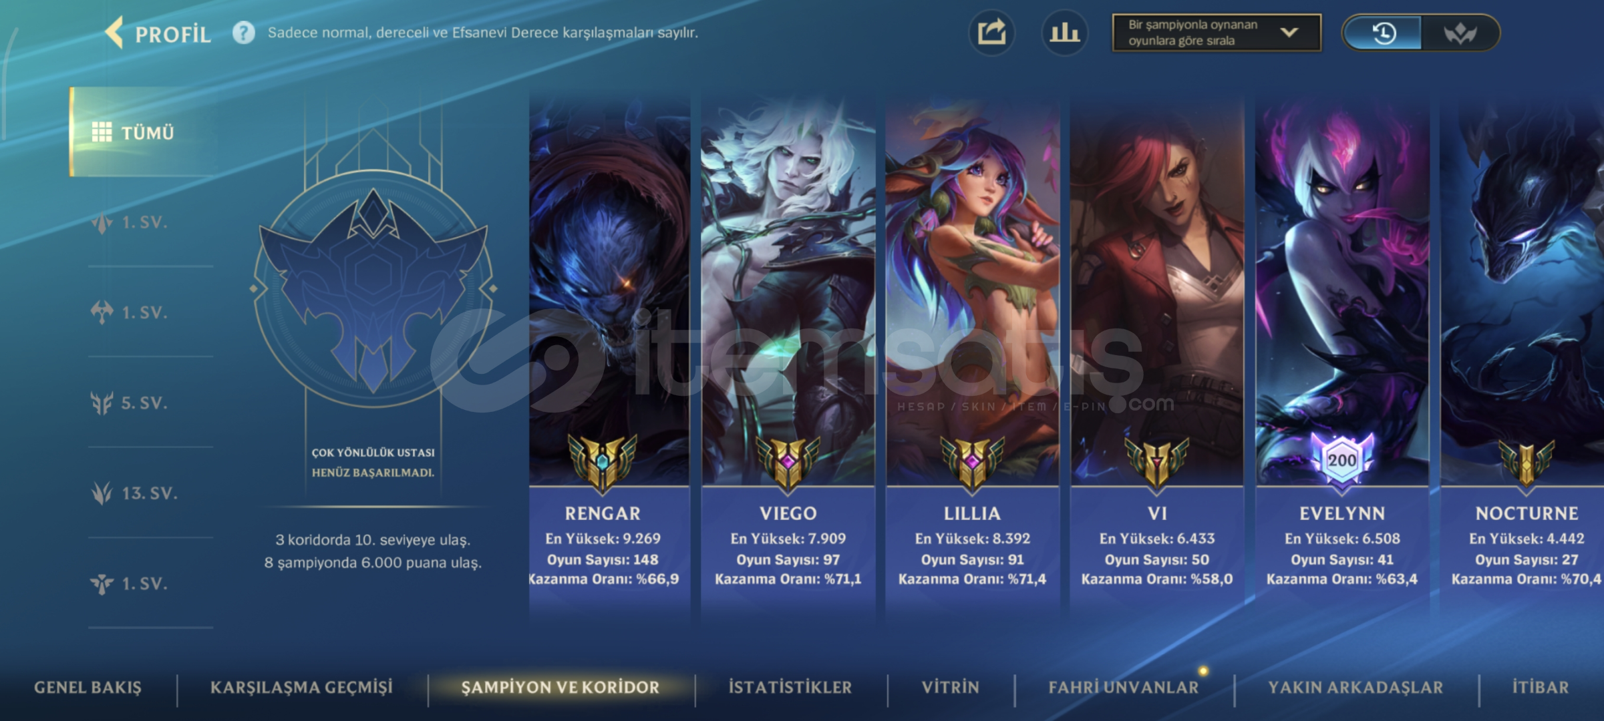Open the Yakın Arkadaşlar tab
This screenshot has width=1604, height=721.
click(x=1355, y=687)
